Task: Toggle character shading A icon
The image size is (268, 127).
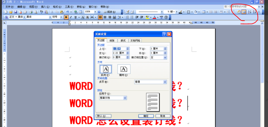Action: tap(87, 17)
